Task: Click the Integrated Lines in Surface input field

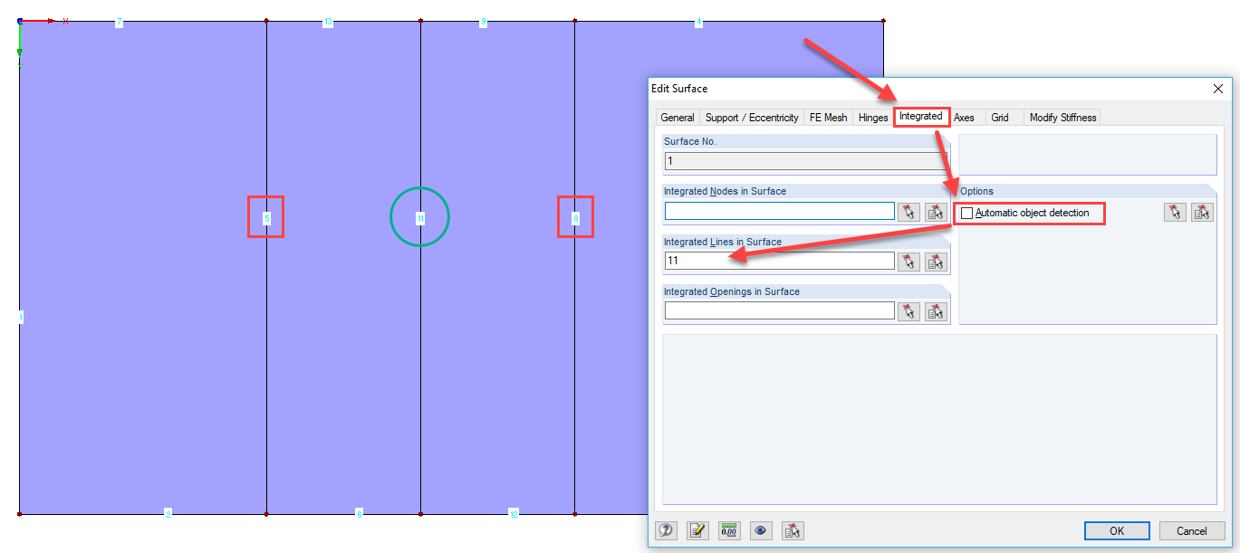Action: (779, 262)
